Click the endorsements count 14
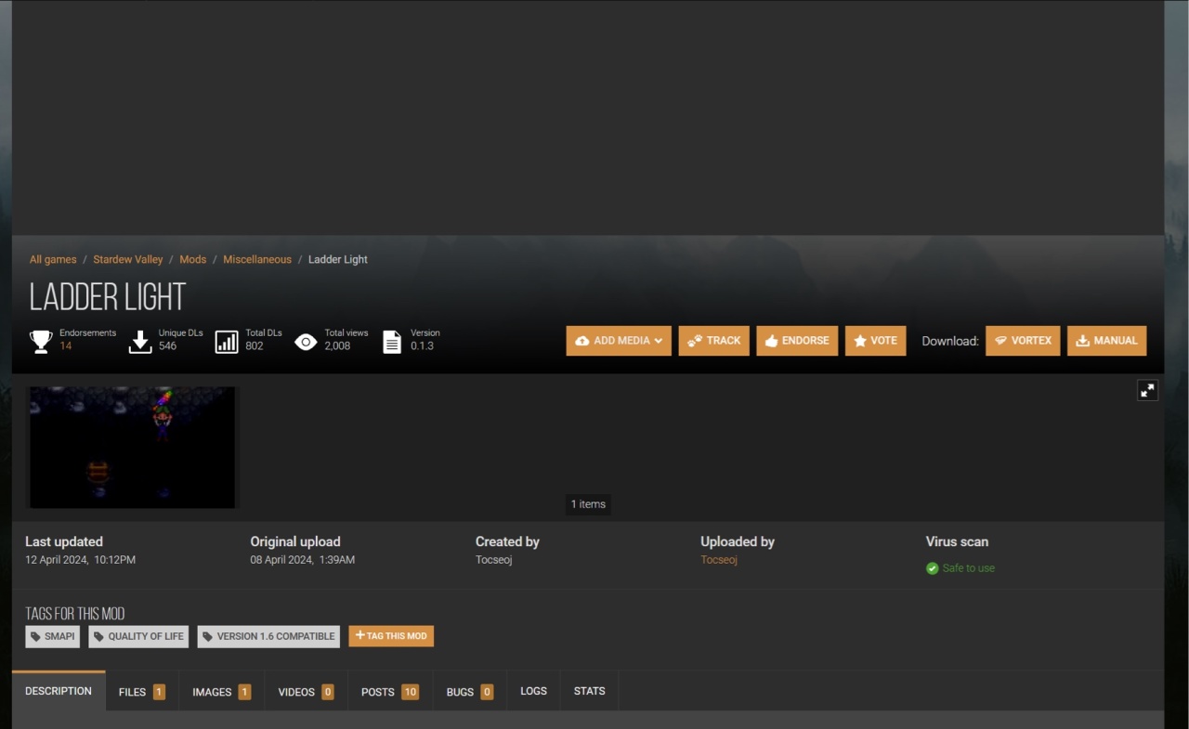Viewport: 1189px width, 729px height. [x=66, y=345]
